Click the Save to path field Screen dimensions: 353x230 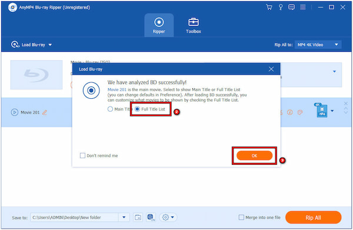pyautogui.click(x=74, y=218)
